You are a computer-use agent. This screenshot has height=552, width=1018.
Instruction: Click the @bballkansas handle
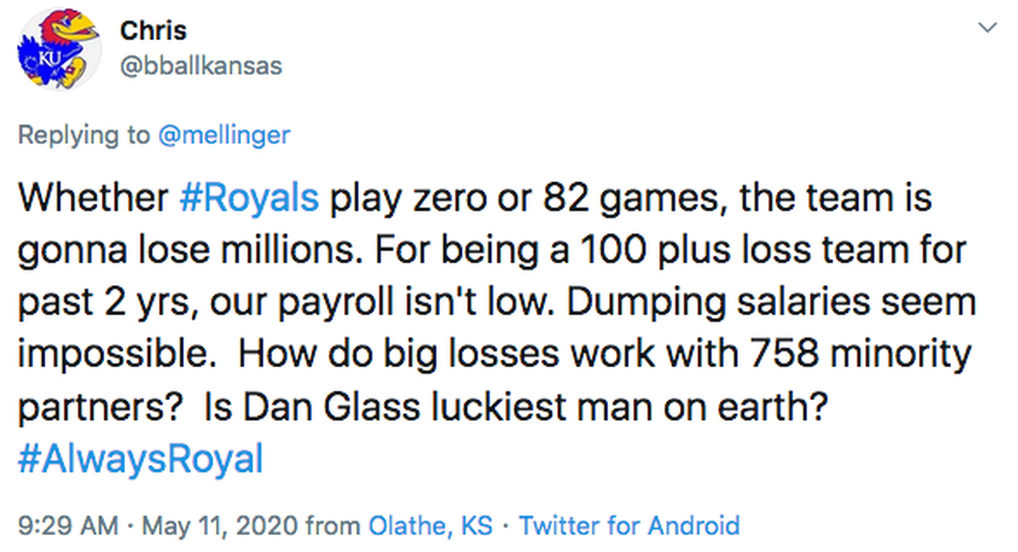(201, 65)
